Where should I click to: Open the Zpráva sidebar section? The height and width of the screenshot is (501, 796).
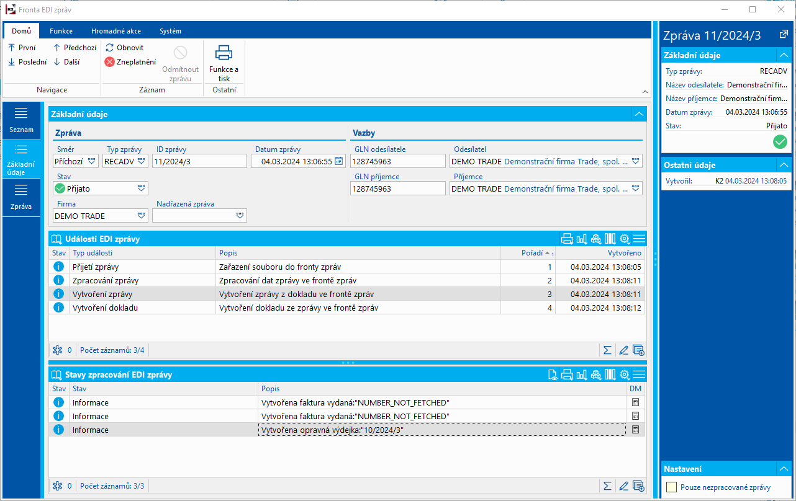click(x=21, y=198)
